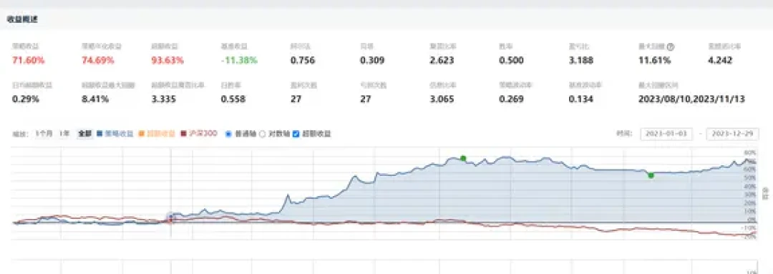Click the max drawdown value 11.61%
773x274 pixels.
654,61
